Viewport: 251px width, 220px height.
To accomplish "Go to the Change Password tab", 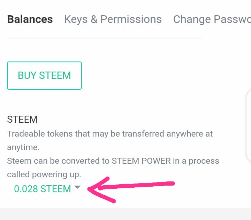I will click(212, 19).
